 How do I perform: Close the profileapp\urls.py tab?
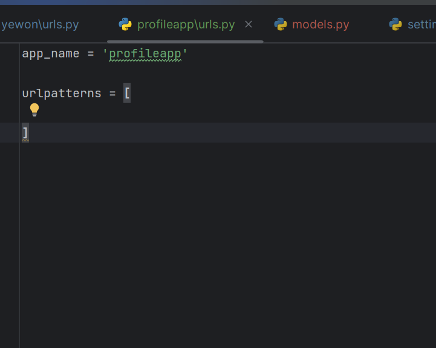click(x=249, y=24)
